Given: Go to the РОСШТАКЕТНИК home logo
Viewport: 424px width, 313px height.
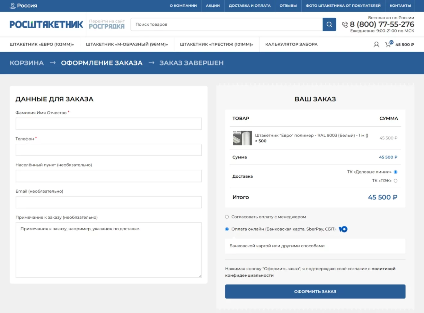Looking at the screenshot, I should [46, 24].
